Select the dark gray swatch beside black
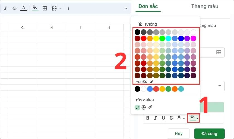This screenshot has height=139, width=234. [x=143, y=32]
